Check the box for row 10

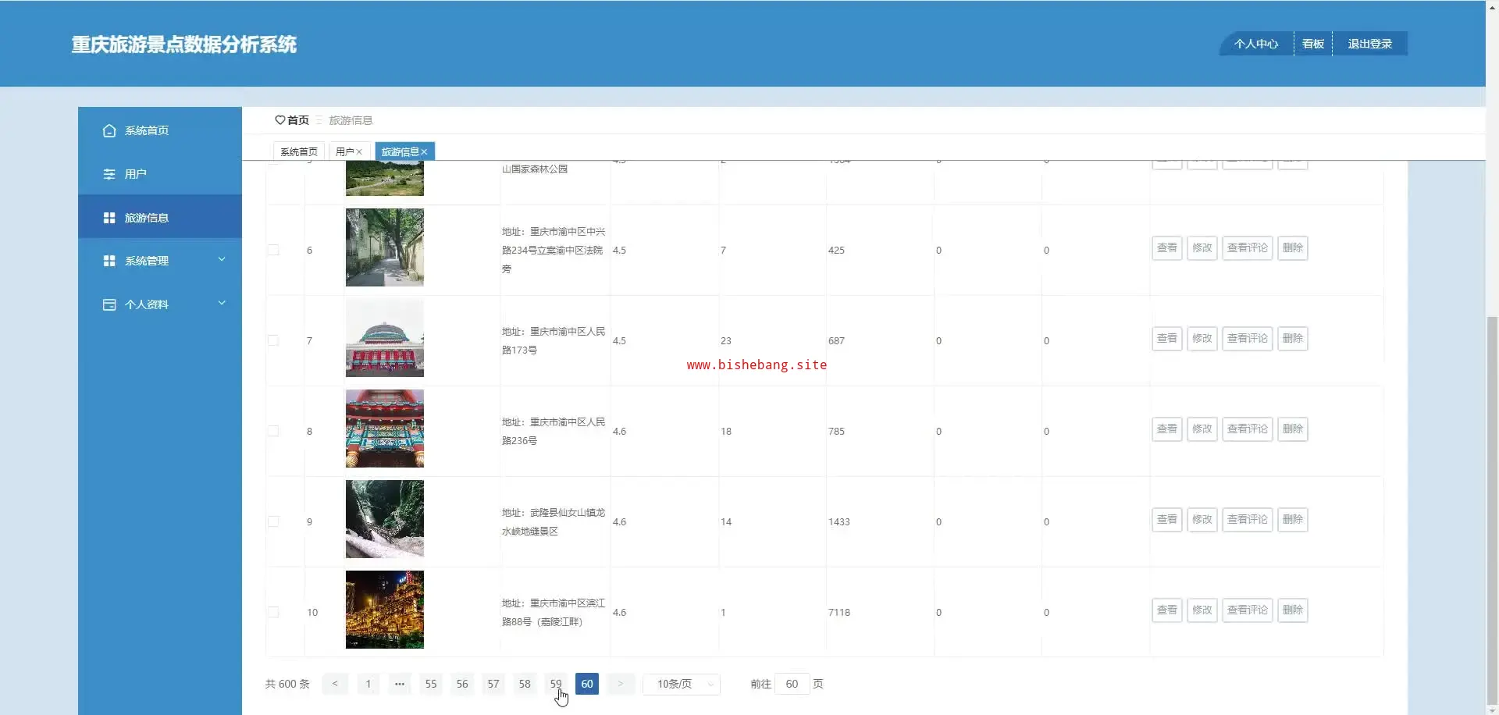(x=273, y=612)
